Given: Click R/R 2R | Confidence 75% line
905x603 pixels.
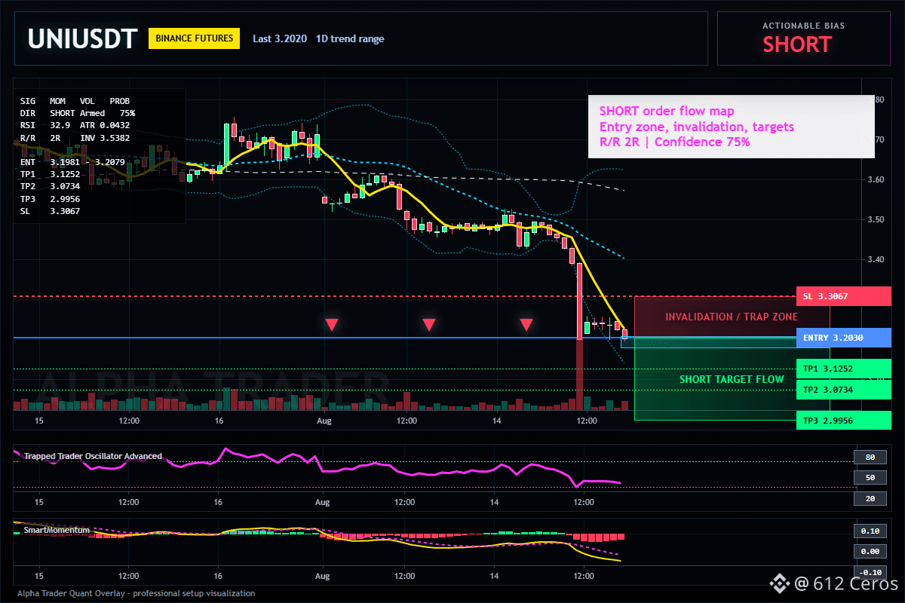Looking at the screenshot, I should point(674,142).
